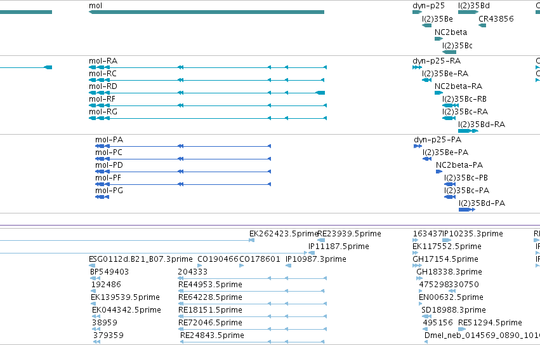The image size is (540, 345).
Task: Select the mol-PA protein label
Action: (109, 140)
